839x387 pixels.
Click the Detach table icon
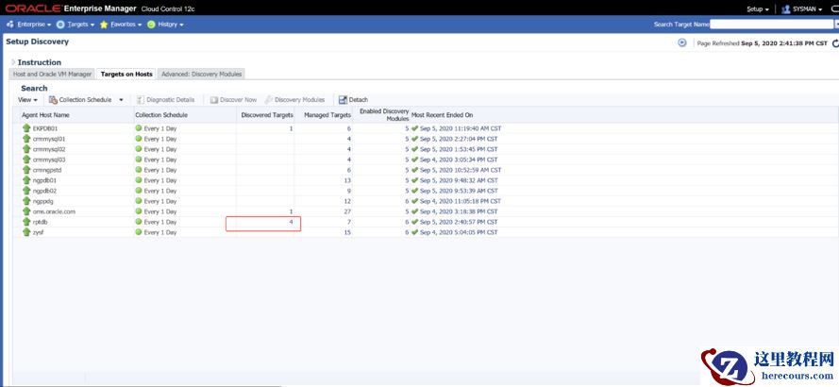tap(344, 100)
